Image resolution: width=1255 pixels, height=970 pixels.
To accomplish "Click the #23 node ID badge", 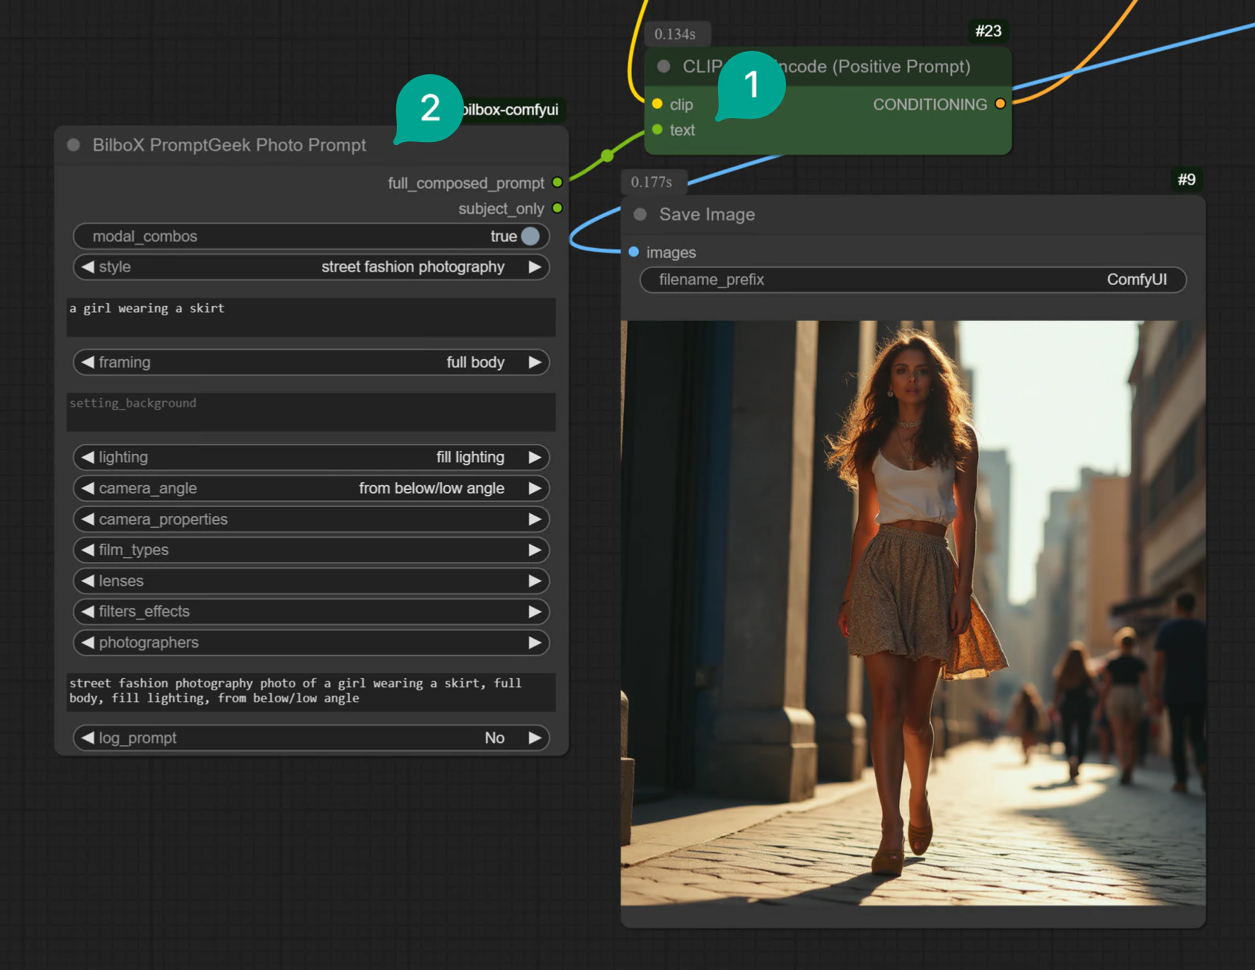I will pos(988,31).
